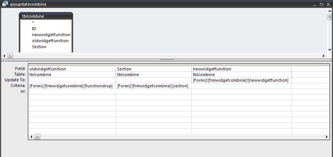Click left arrow of design grid scrollbar

coord(31,137)
